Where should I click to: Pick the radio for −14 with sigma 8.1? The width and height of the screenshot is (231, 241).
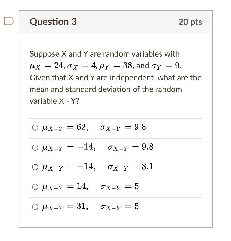[x=35, y=167]
